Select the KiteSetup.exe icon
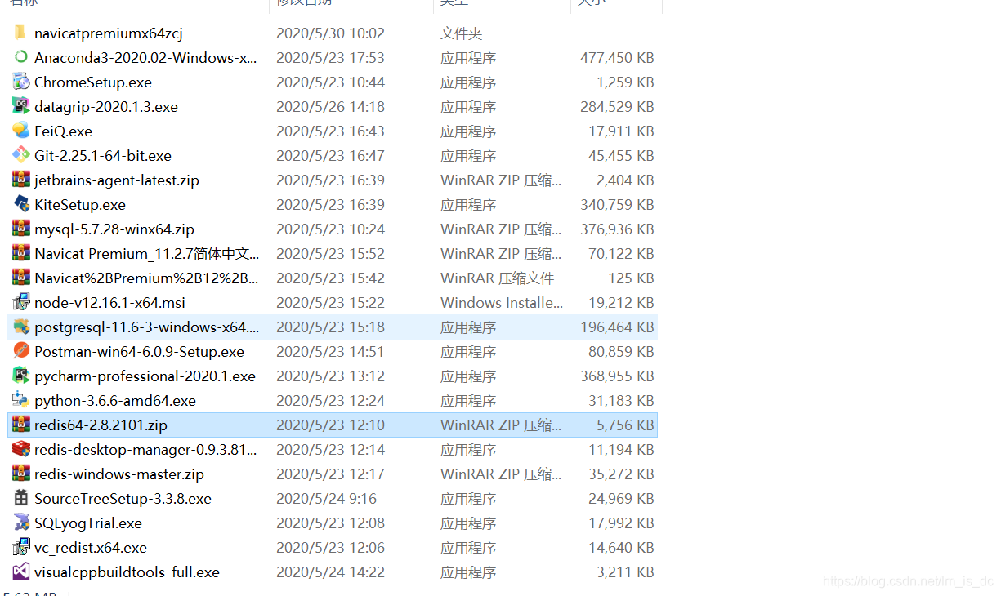The width and height of the screenshot is (1001, 596). click(x=21, y=204)
